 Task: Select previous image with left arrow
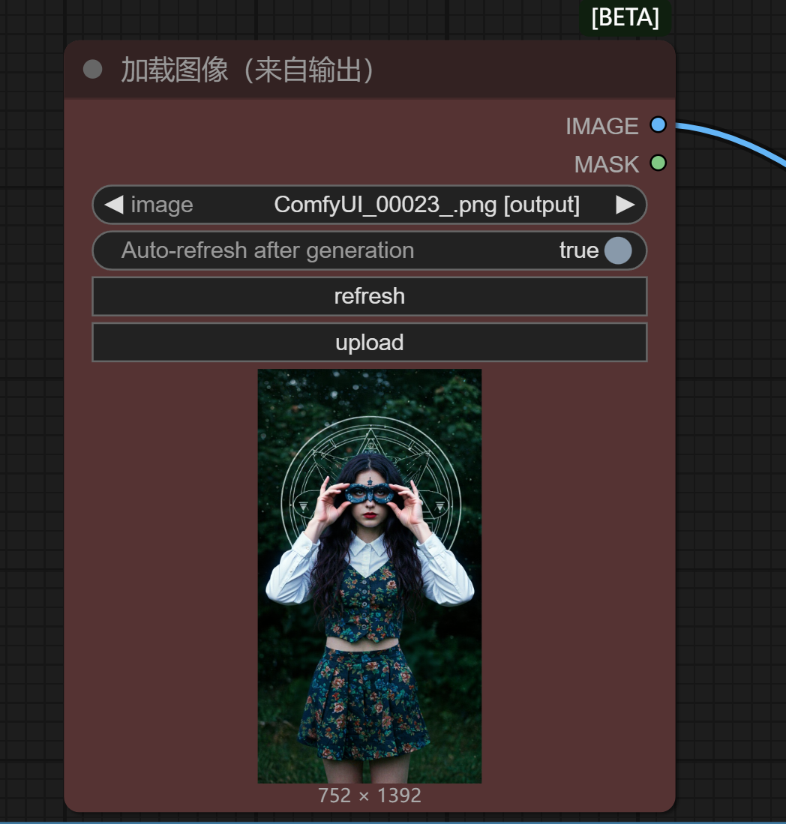click(x=114, y=205)
